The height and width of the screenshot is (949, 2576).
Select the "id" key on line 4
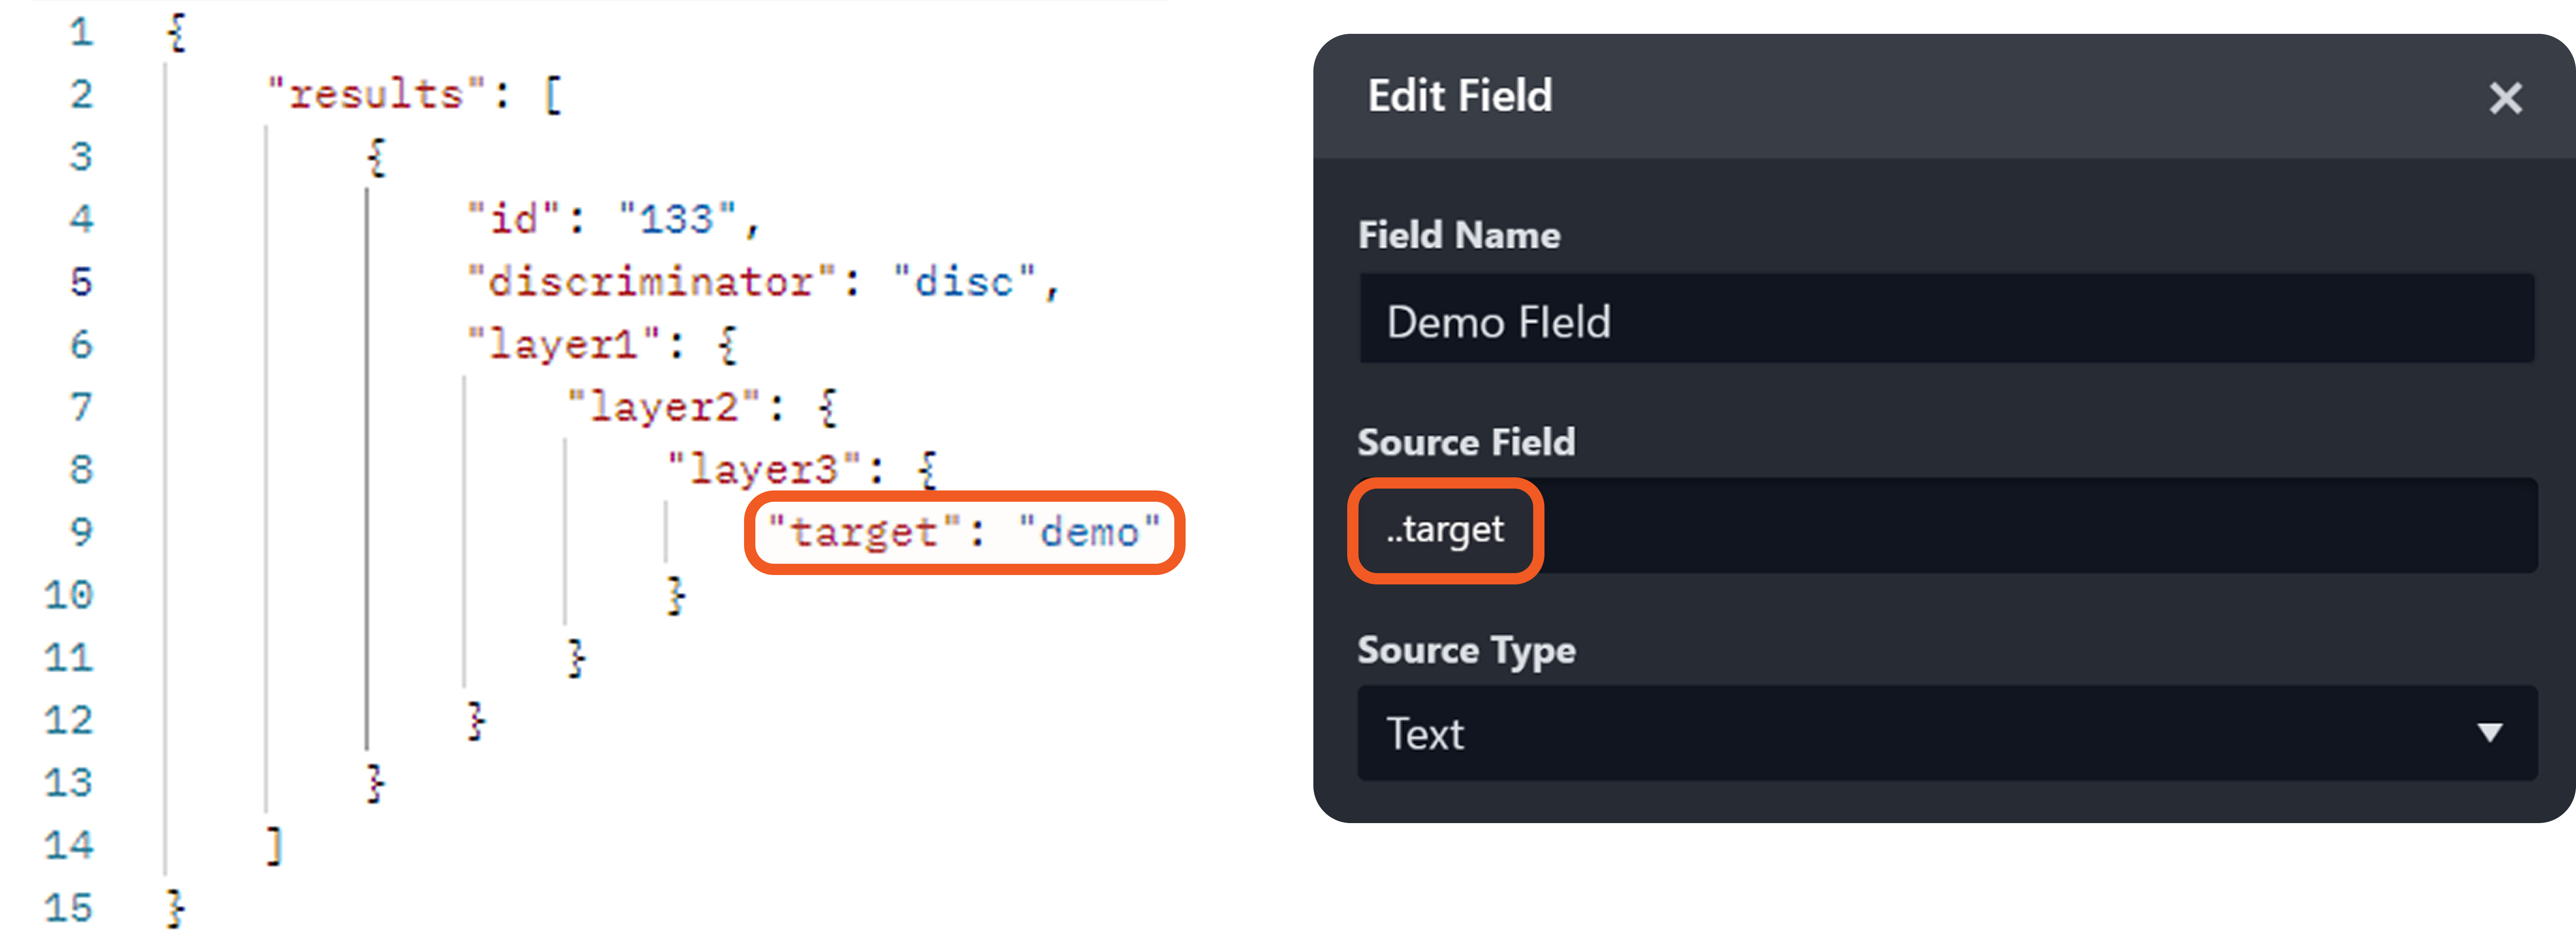(x=514, y=219)
